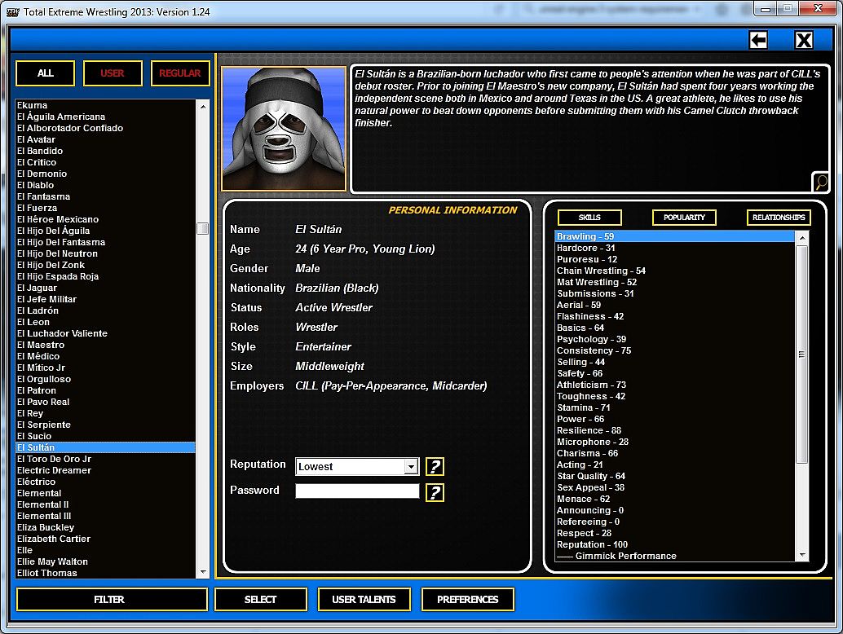Select El Águila Americana in list
The image size is (843, 634).
[x=105, y=117]
